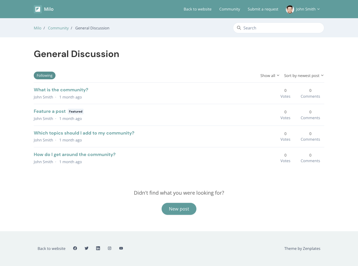Toggle the Following button off
Screen dimensions: 358x266
(x=44, y=75)
